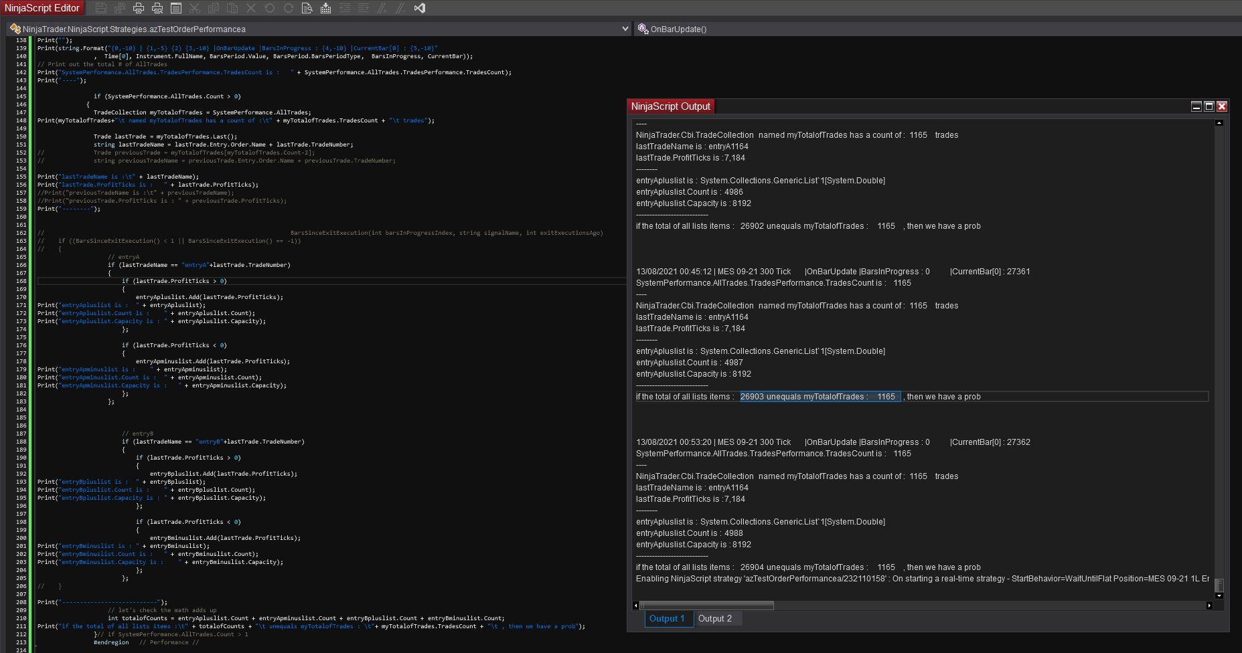The height and width of the screenshot is (653, 1242).
Task: Expand the azTestOrderPerformancea class dropdown
Action: click(625, 29)
